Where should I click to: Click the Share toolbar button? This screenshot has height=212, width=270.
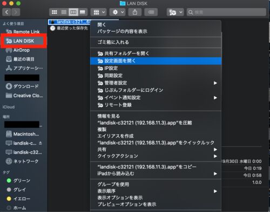[134, 12]
